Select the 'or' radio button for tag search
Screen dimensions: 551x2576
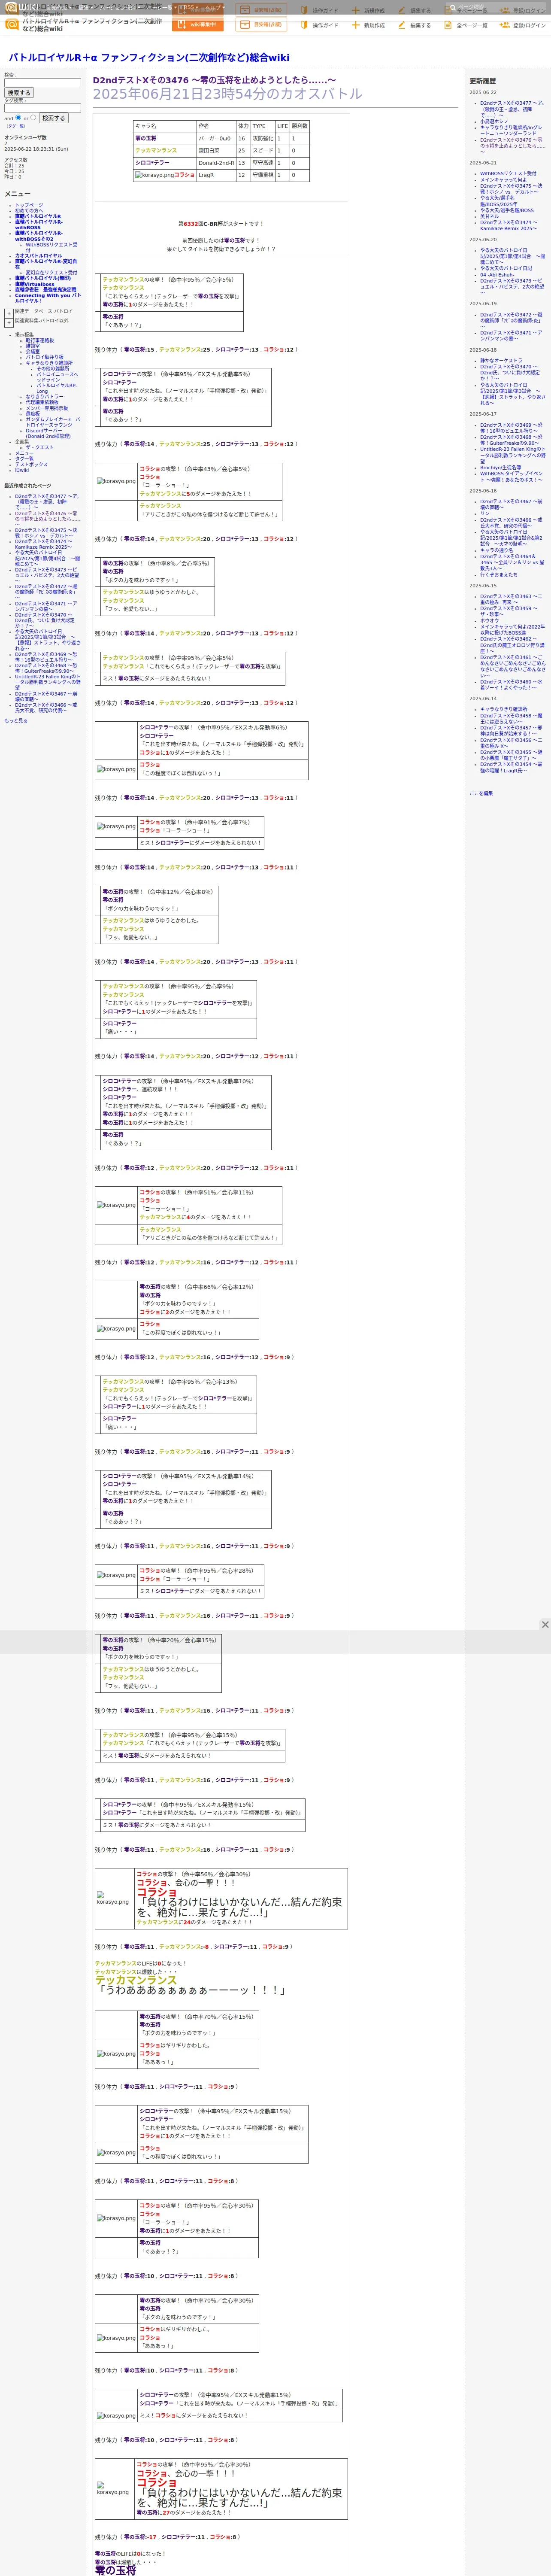pyautogui.click(x=33, y=118)
